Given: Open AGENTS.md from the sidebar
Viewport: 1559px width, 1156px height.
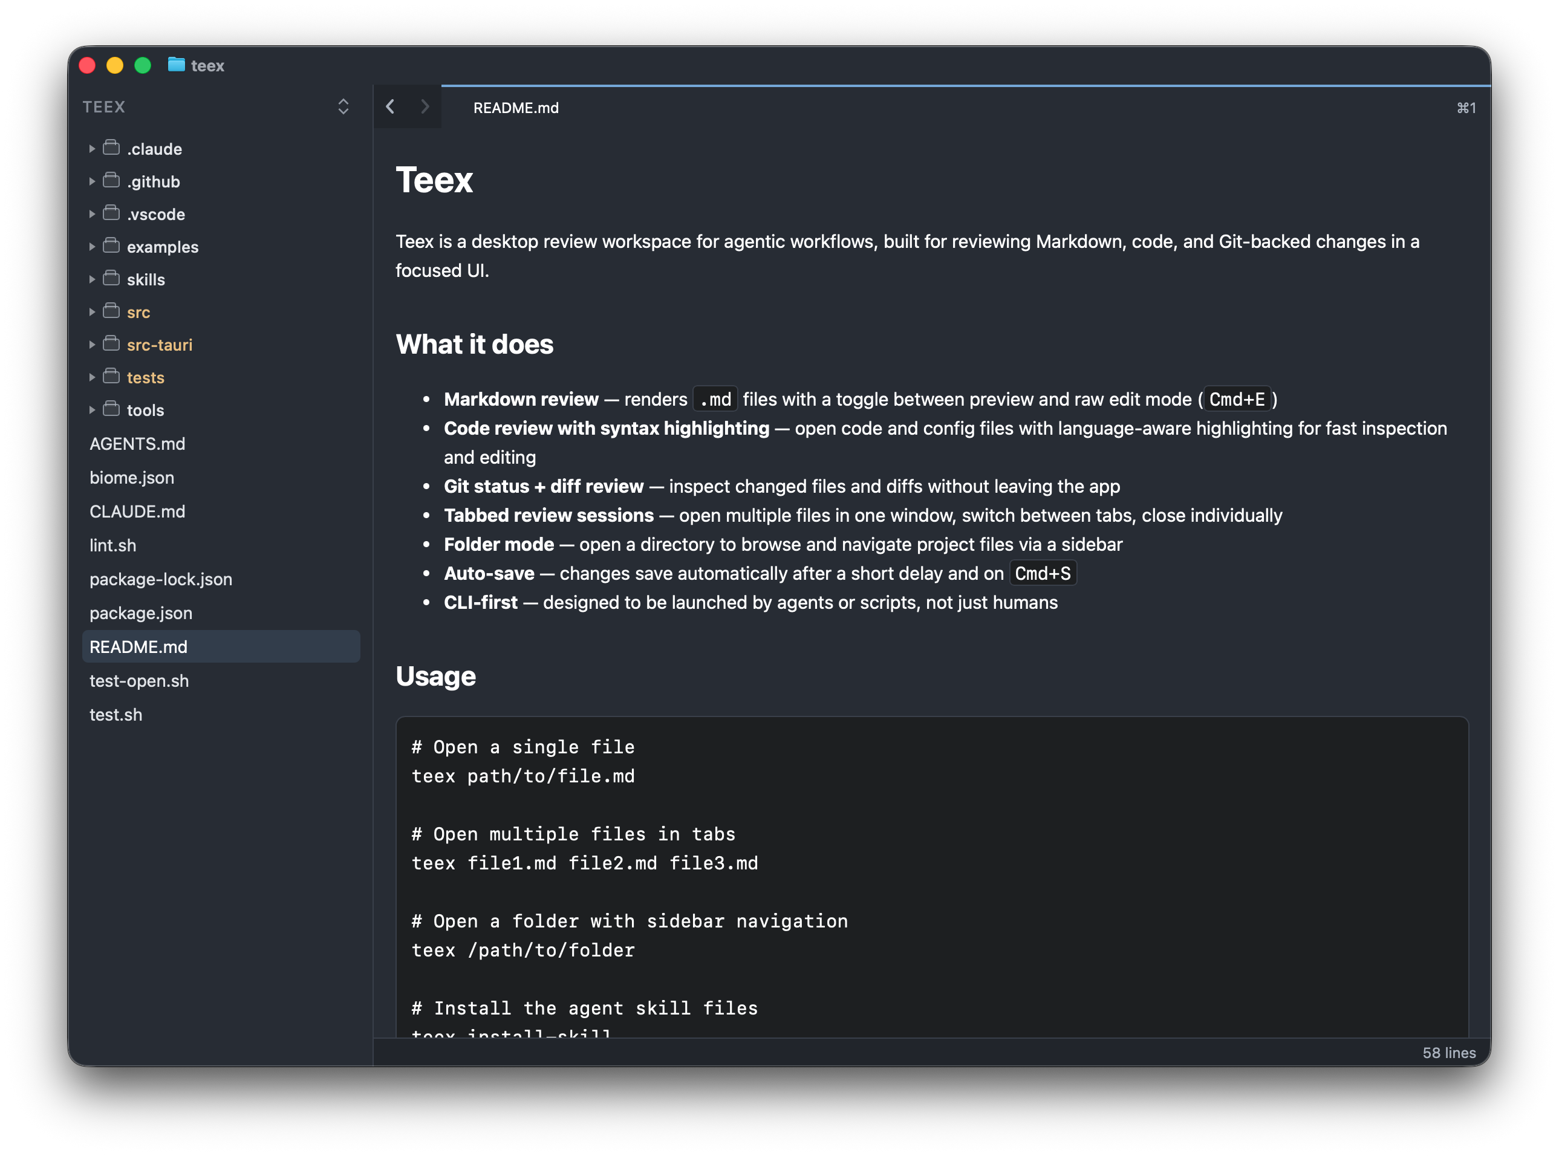Looking at the screenshot, I should tap(137, 444).
